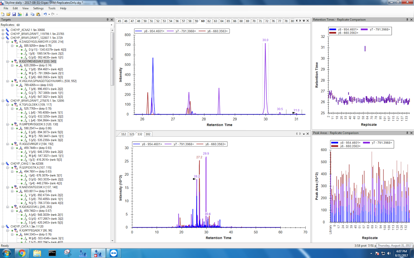The width and height of the screenshot is (414, 258).
Task: Select the 102 tab in the lower chromatogram pane
Action: [148, 134]
